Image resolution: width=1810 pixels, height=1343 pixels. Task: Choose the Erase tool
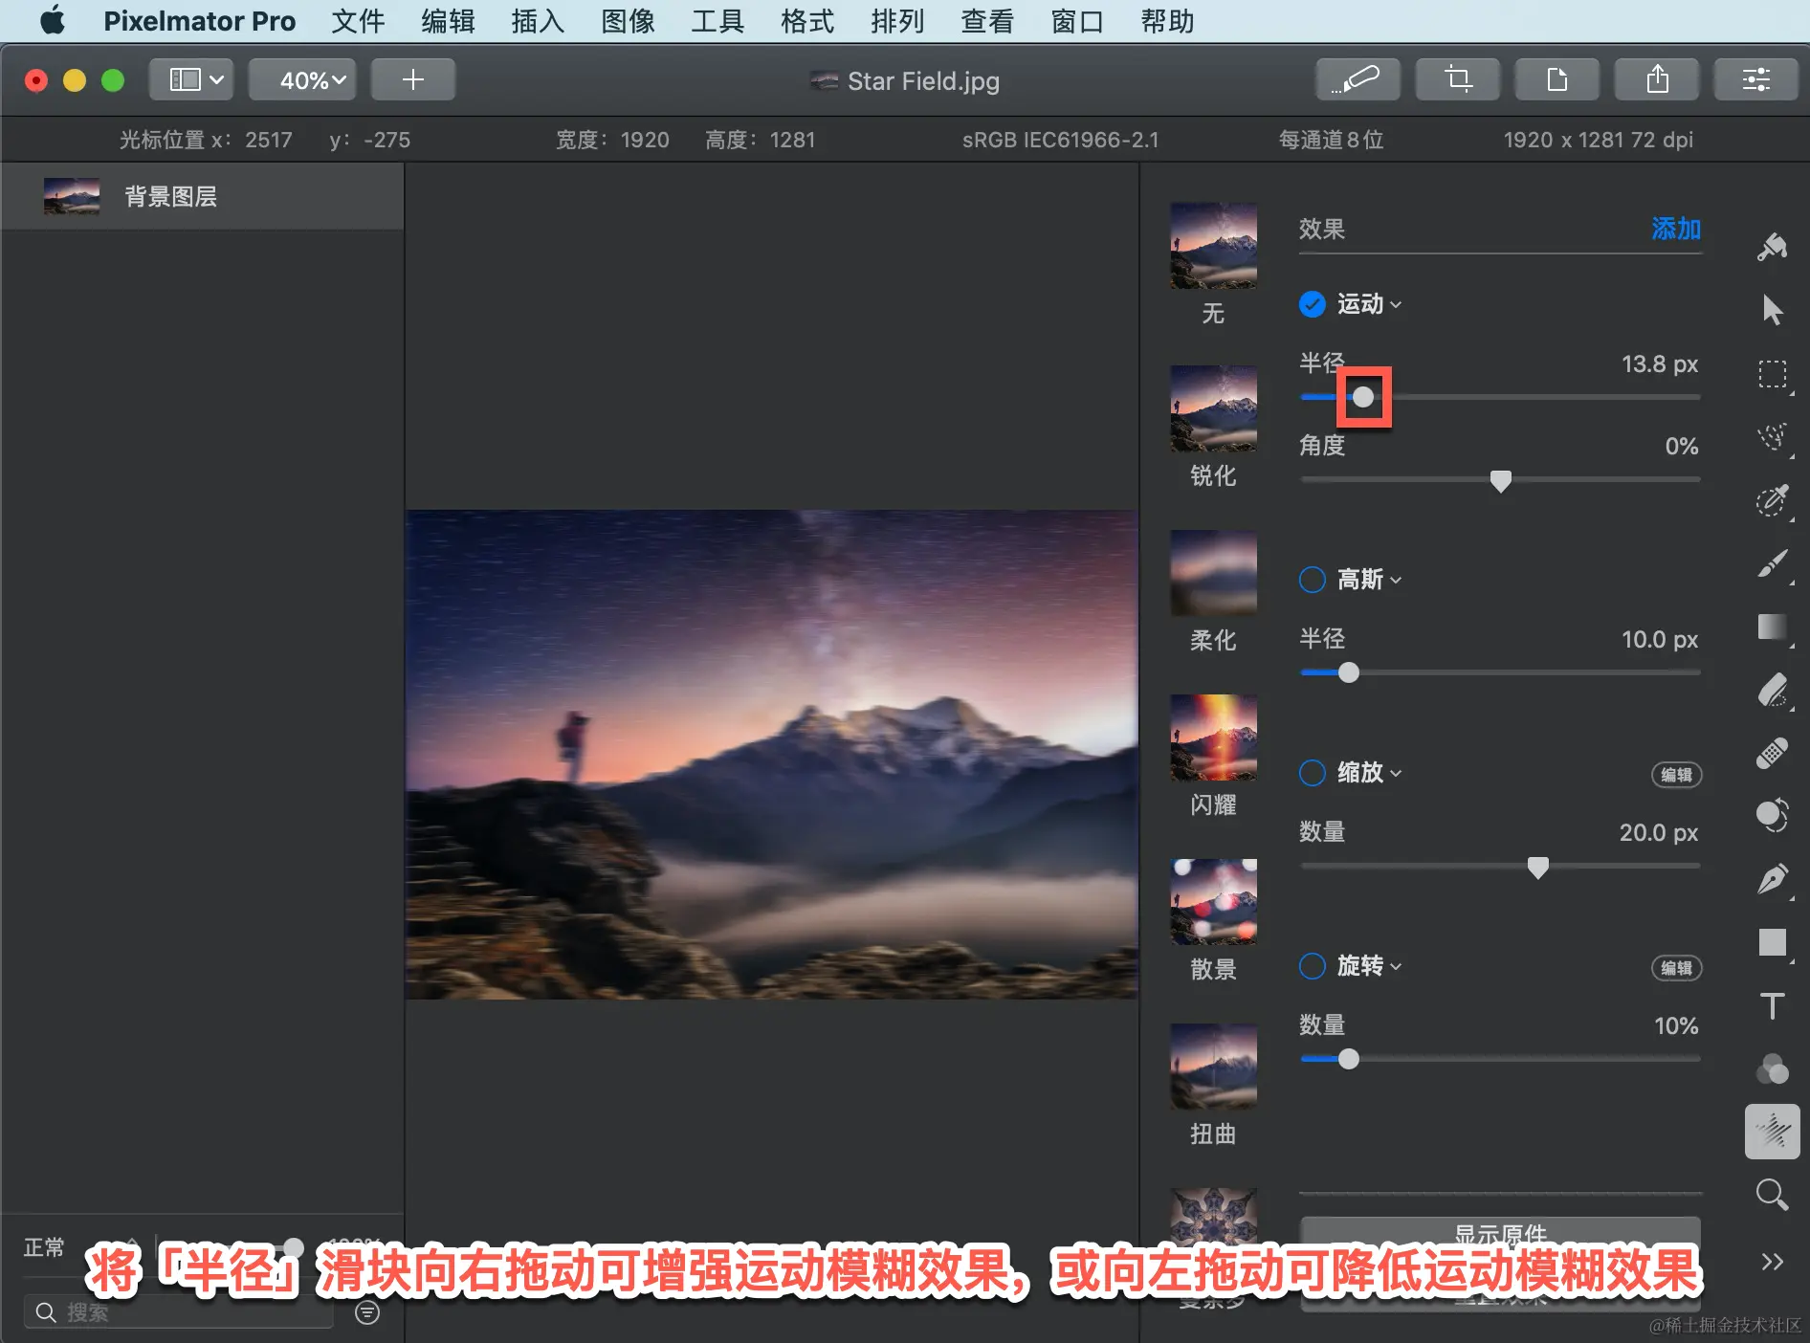tap(1772, 691)
